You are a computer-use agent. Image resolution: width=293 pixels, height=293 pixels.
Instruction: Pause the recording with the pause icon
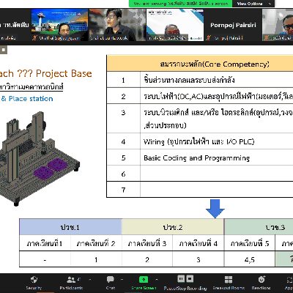(x=181, y=278)
